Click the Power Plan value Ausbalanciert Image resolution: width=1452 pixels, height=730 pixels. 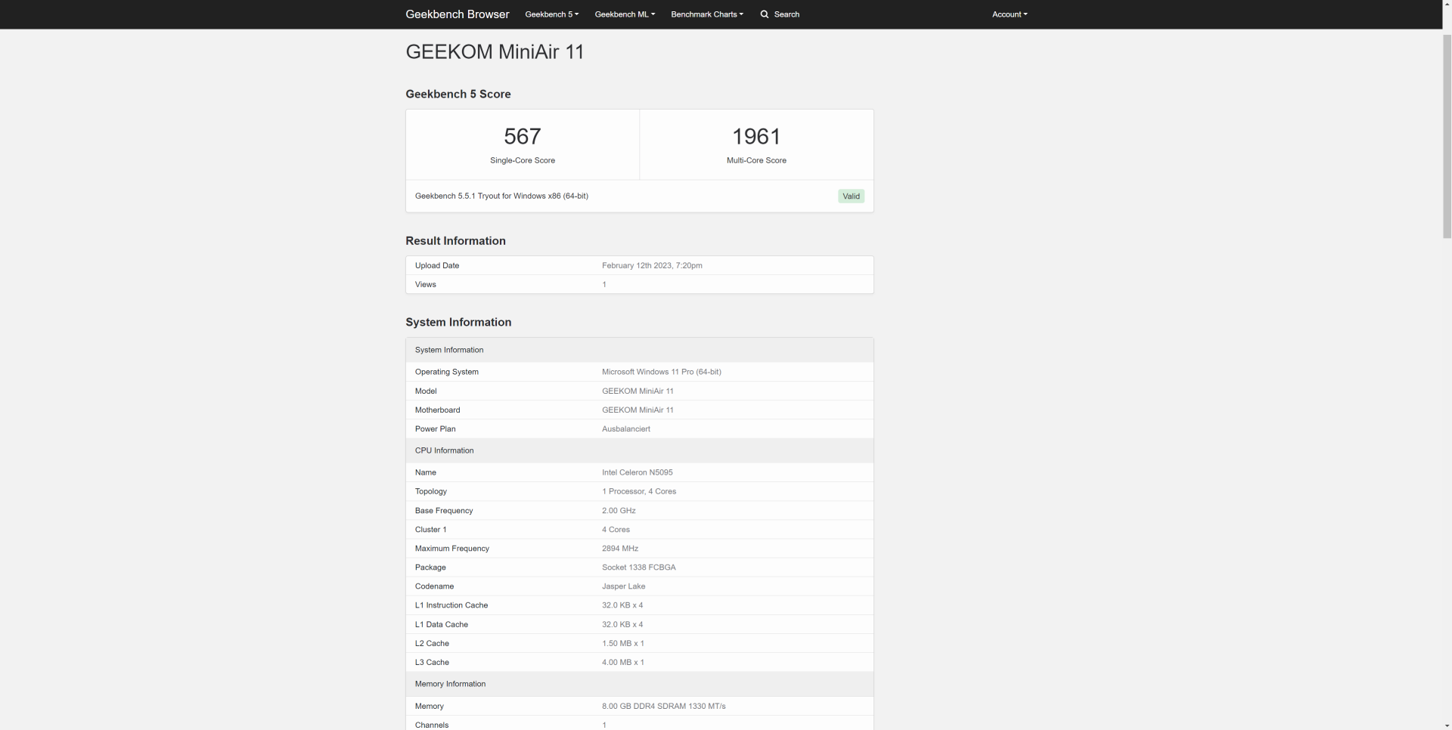point(626,428)
